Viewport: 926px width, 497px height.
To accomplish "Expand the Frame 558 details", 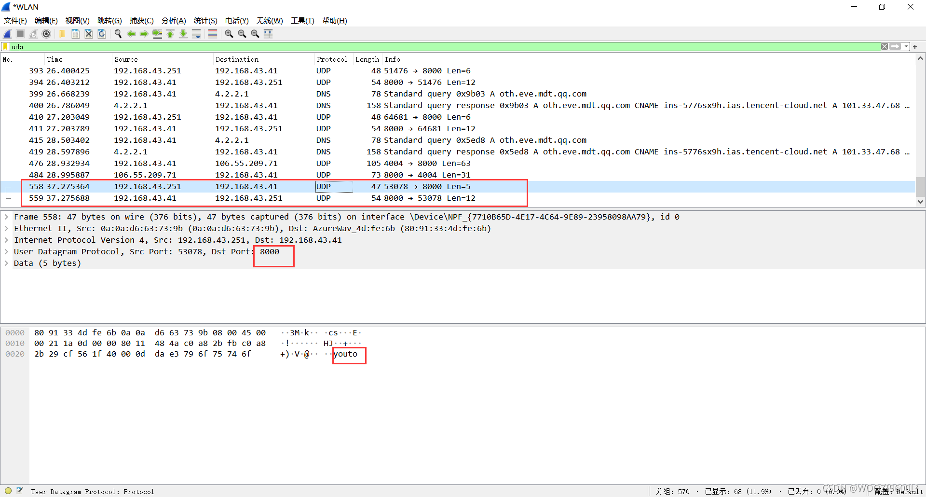I will (x=6, y=217).
